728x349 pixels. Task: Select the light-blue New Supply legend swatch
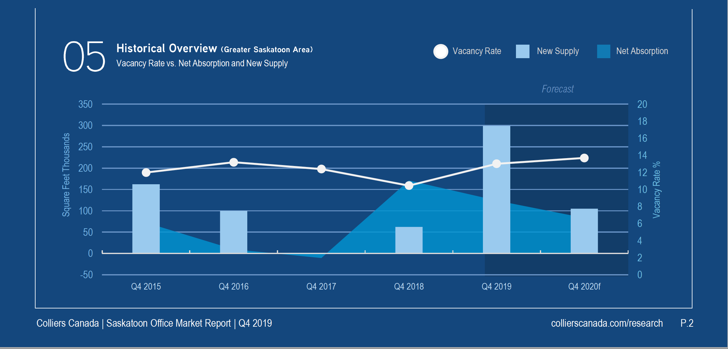coord(523,51)
